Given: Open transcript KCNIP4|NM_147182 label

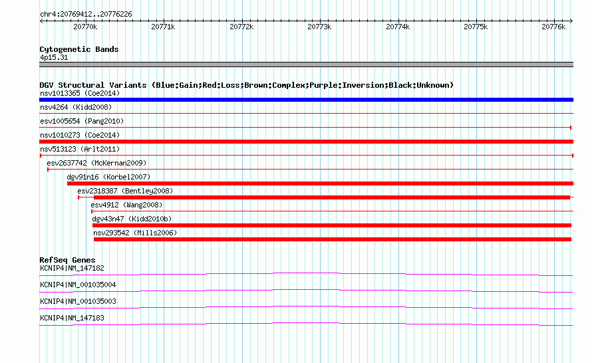Looking at the screenshot, I should pyautogui.click(x=72, y=269).
